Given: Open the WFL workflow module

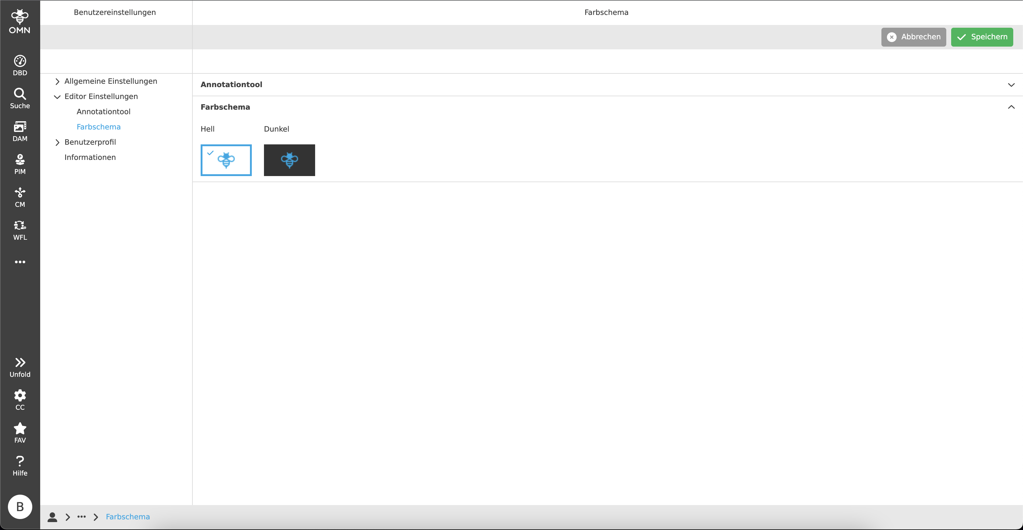Looking at the screenshot, I should click(20, 229).
